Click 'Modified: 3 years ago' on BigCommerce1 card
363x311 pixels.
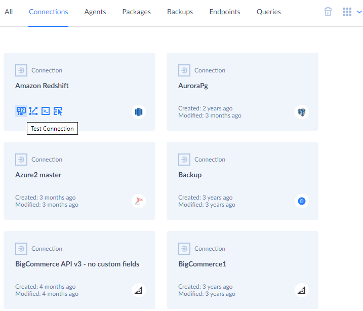[207, 294]
